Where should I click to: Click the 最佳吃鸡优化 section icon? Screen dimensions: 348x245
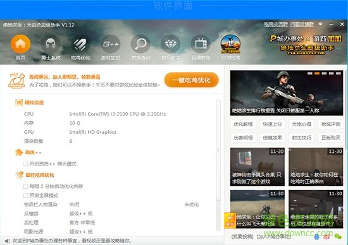(19, 175)
